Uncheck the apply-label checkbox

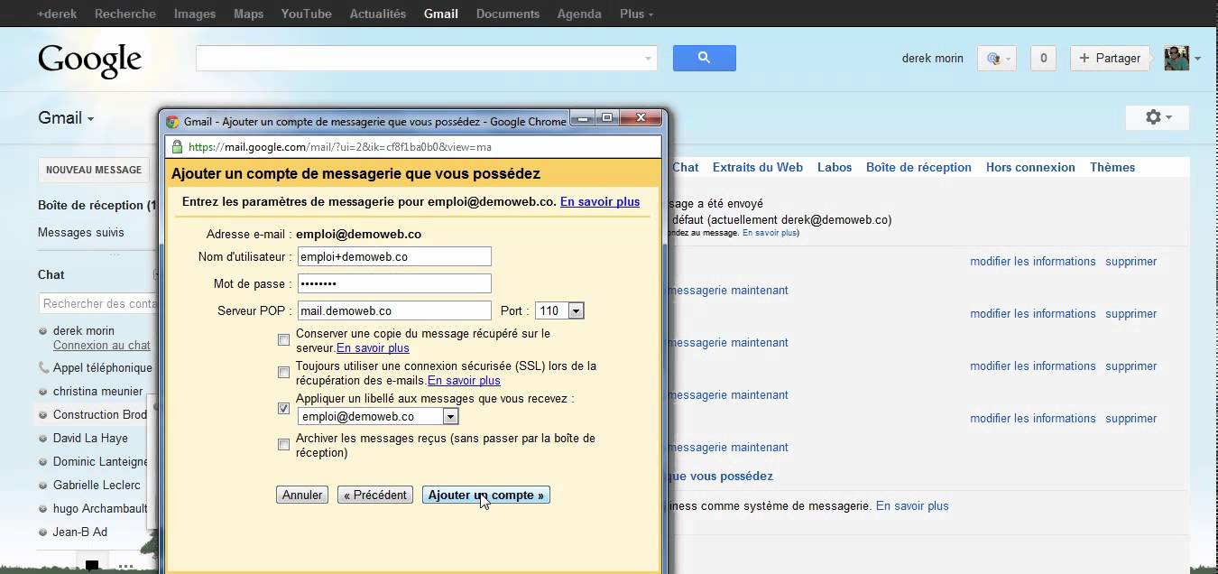pos(283,408)
